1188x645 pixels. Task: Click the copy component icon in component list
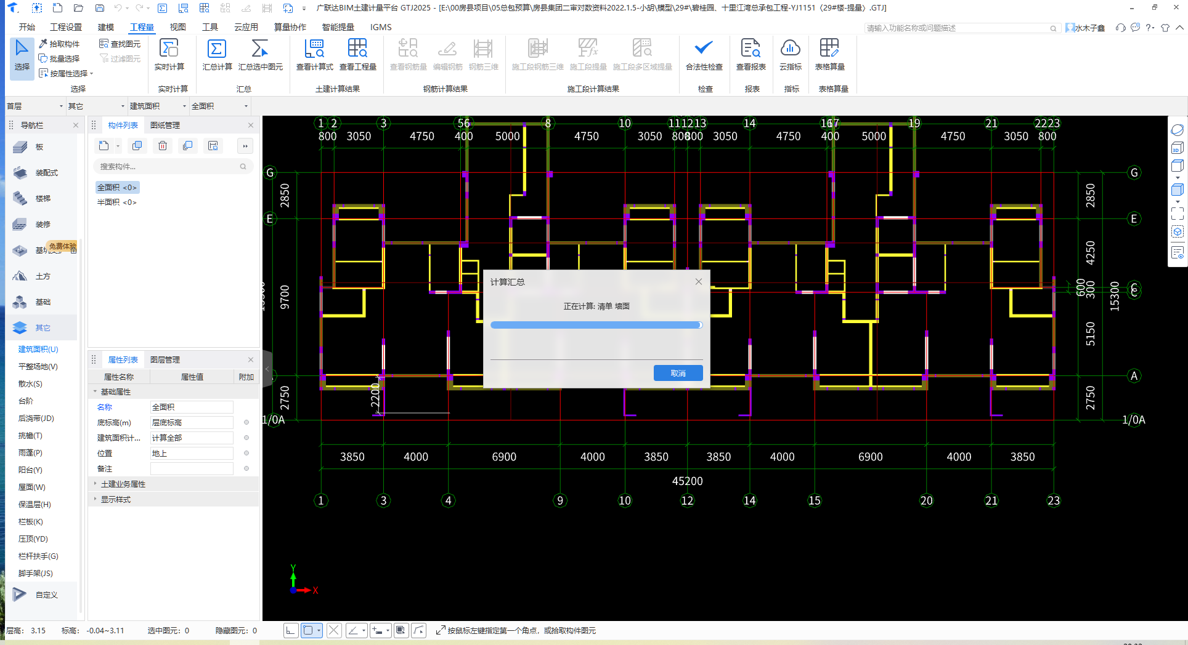tap(137, 146)
